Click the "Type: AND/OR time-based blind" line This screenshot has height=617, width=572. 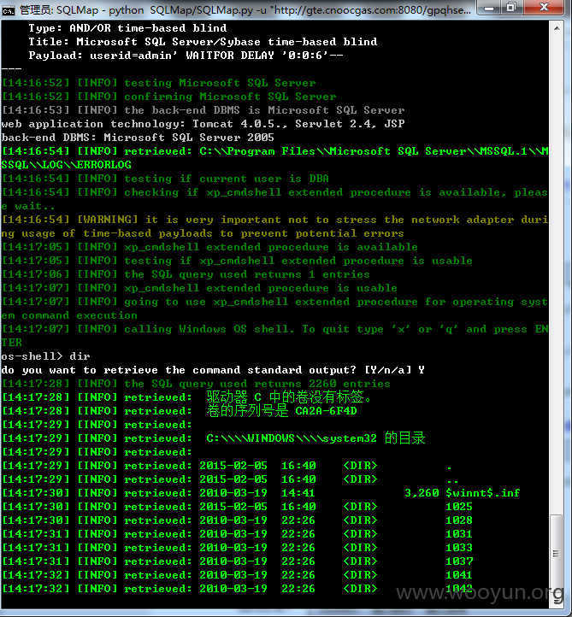(x=127, y=28)
